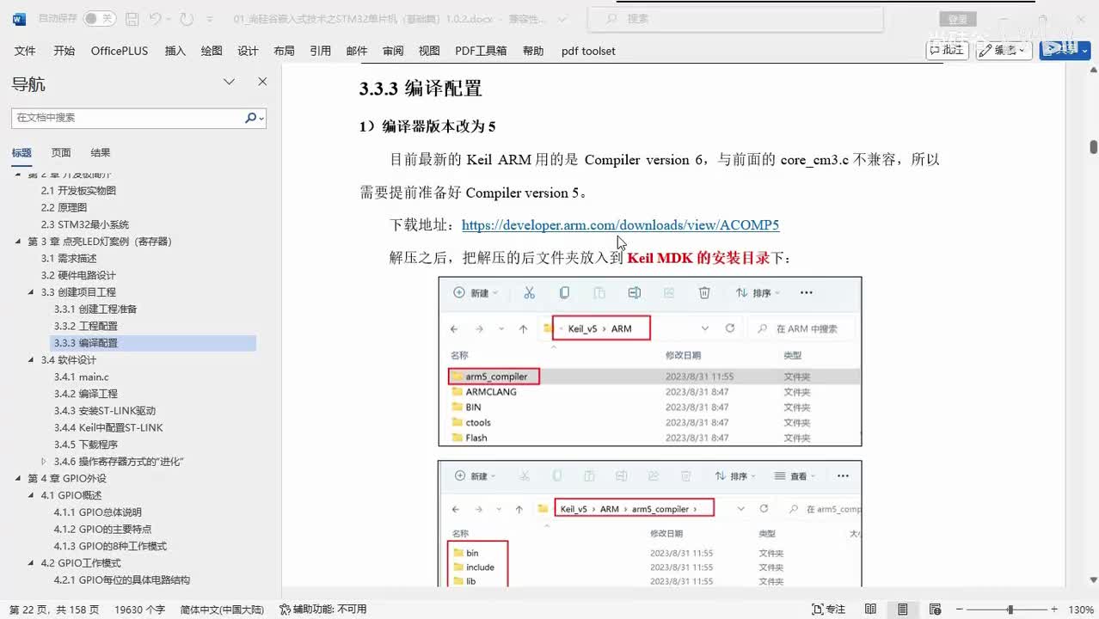Image resolution: width=1099 pixels, height=619 pixels.
Task: Go to heading 2.3 STM32最小系统
Action: tap(85, 224)
